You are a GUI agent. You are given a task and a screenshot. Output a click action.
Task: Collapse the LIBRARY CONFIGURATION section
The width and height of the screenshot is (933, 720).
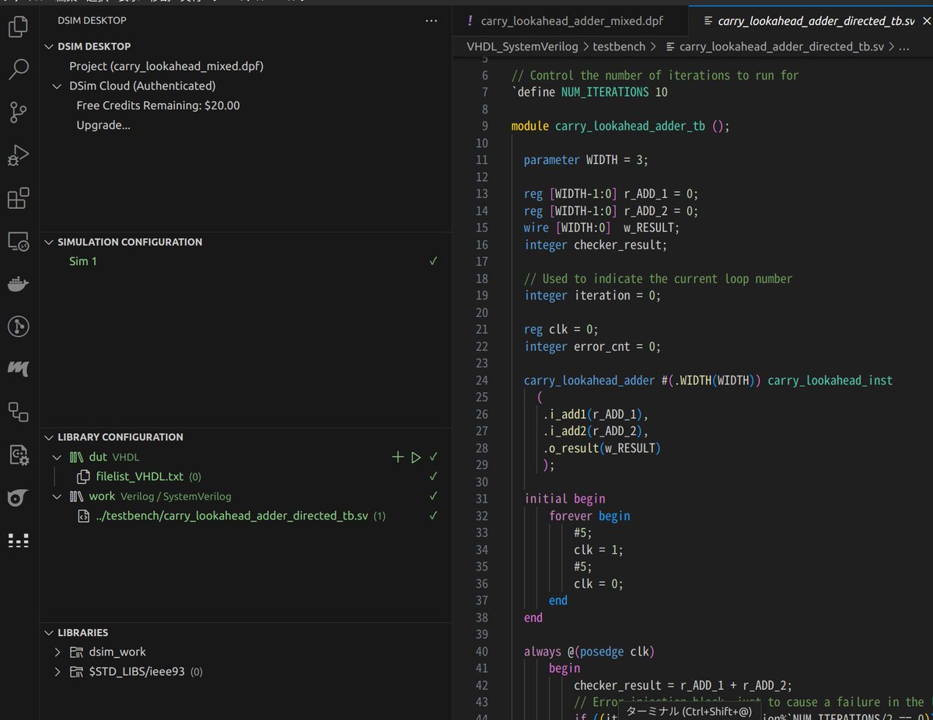(50, 437)
